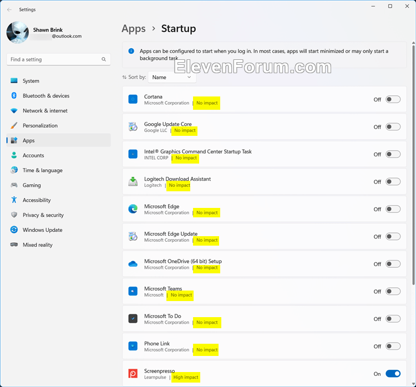Click the Time & language globe icon
Viewport: 416px width, 387px height.
[x=14, y=170]
